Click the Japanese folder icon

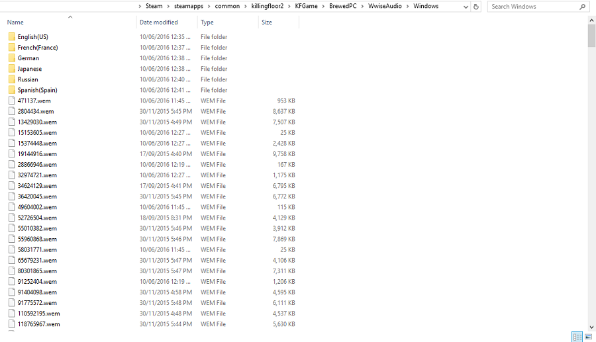click(x=12, y=69)
